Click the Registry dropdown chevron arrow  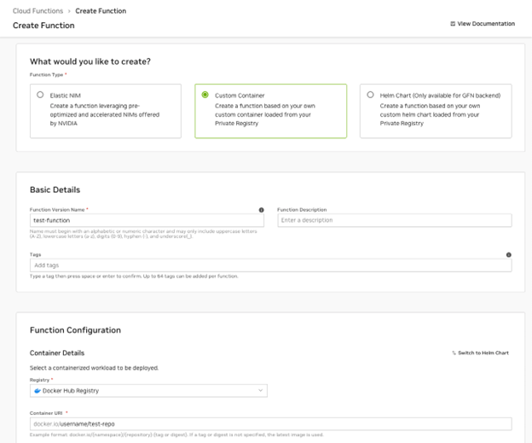tap(260, 390)
